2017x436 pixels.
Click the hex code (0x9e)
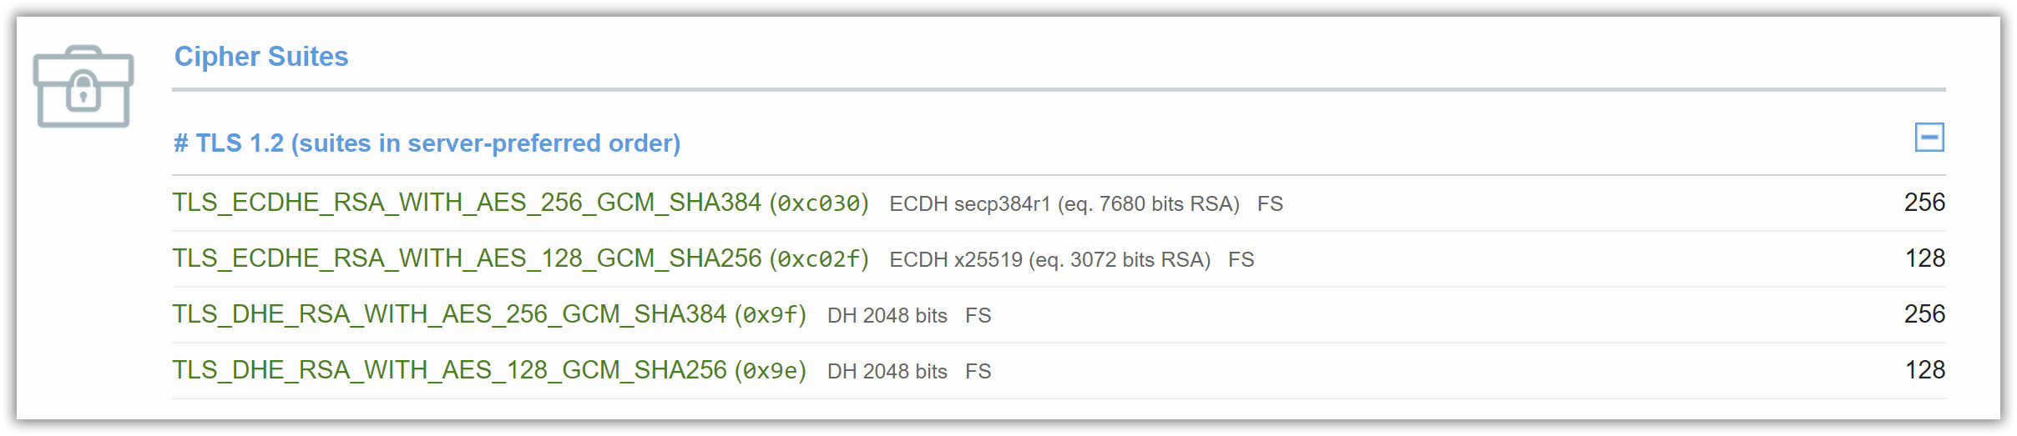771,371
